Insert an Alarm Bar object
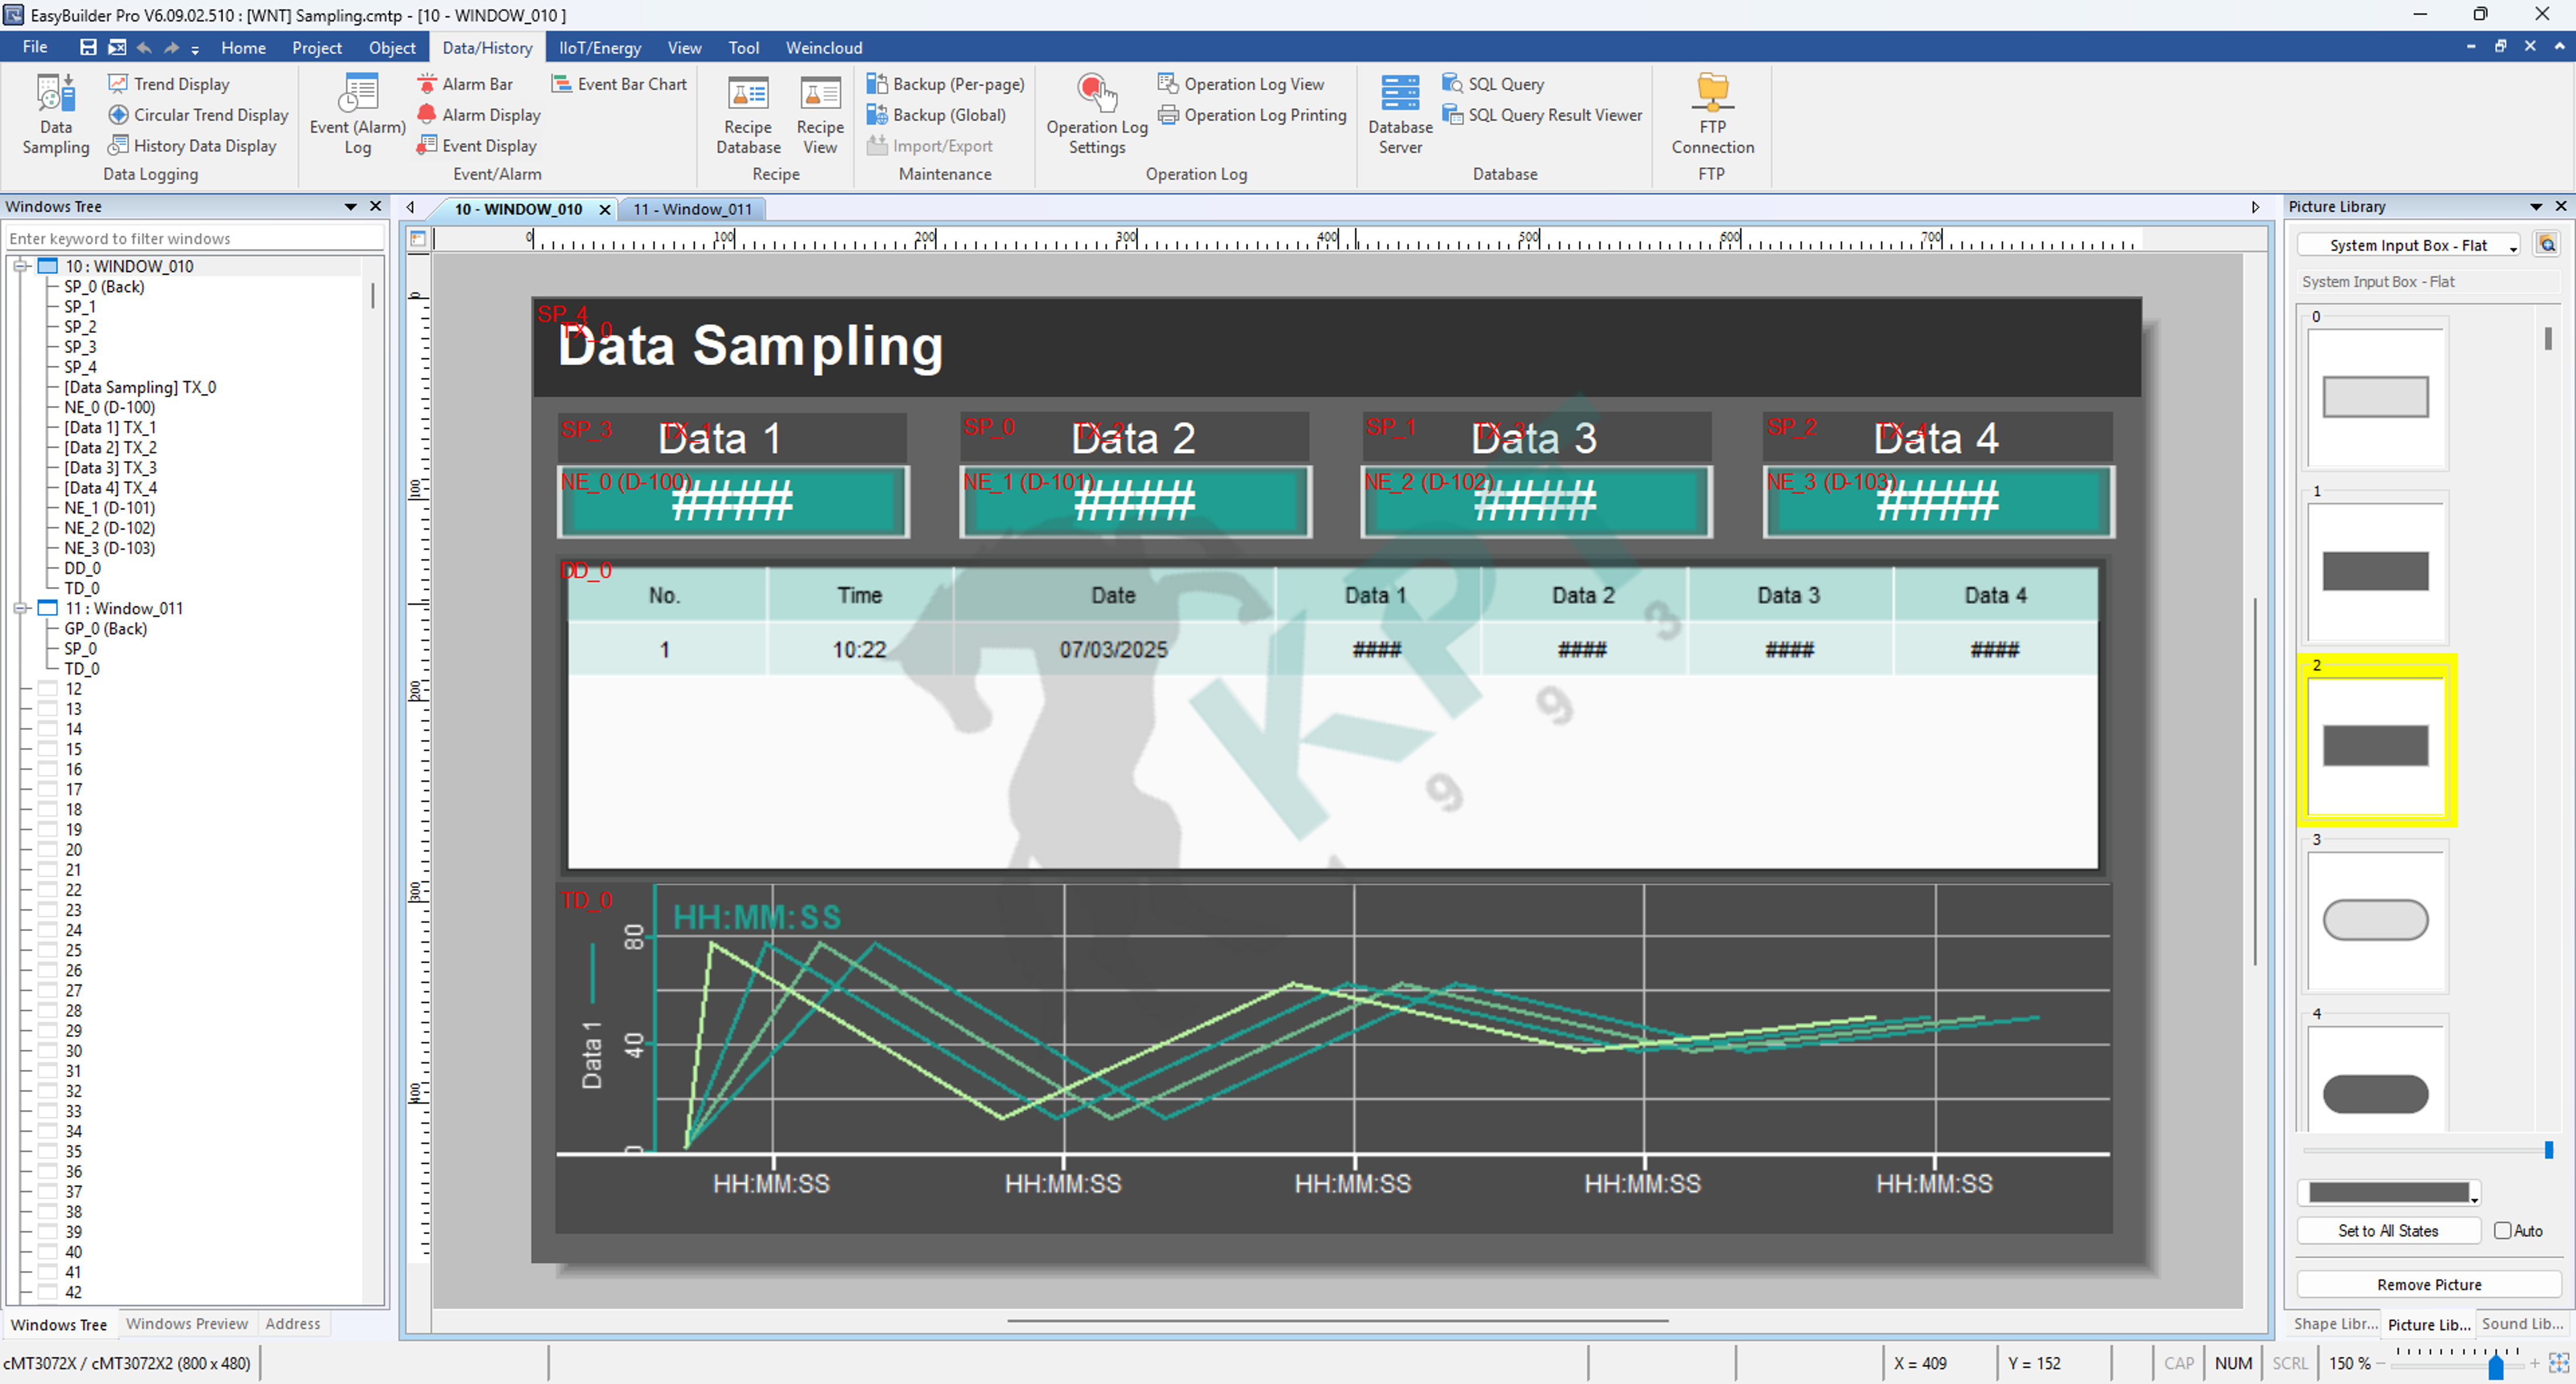2576x1384 pixels. 465,84
